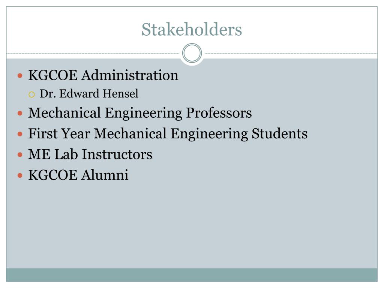Select the bullet beside Mechanical Engineering Professors
The height and width of the screenshot is (288, 384).
(20, 113)
